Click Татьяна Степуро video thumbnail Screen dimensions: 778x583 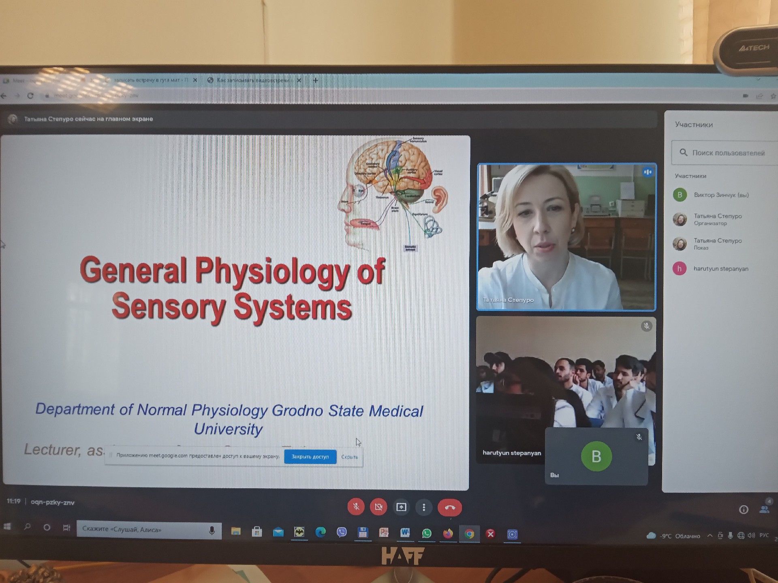(x=566, y=237)
